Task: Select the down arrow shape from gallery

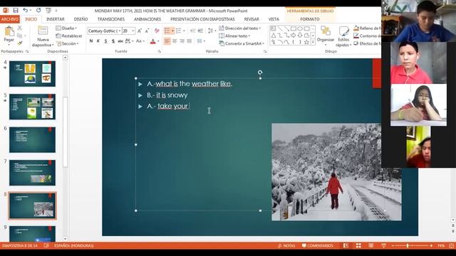Action: tap(300, 36)
